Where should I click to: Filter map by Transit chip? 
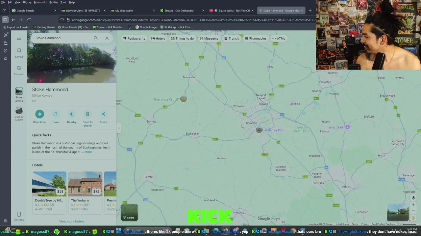pyautogui.click(x=231, y=38)
